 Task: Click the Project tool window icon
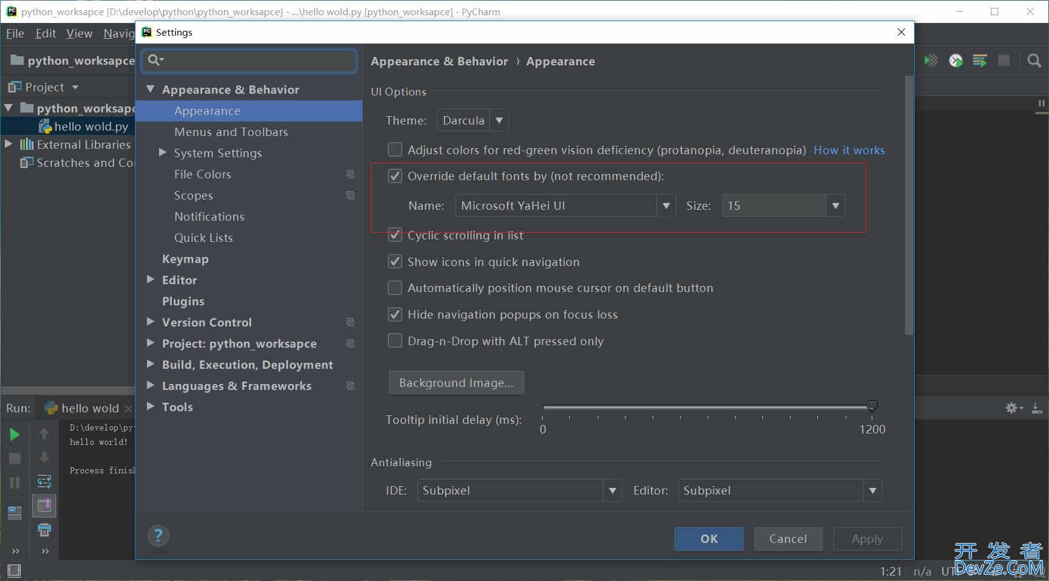(x=15, y=87)
